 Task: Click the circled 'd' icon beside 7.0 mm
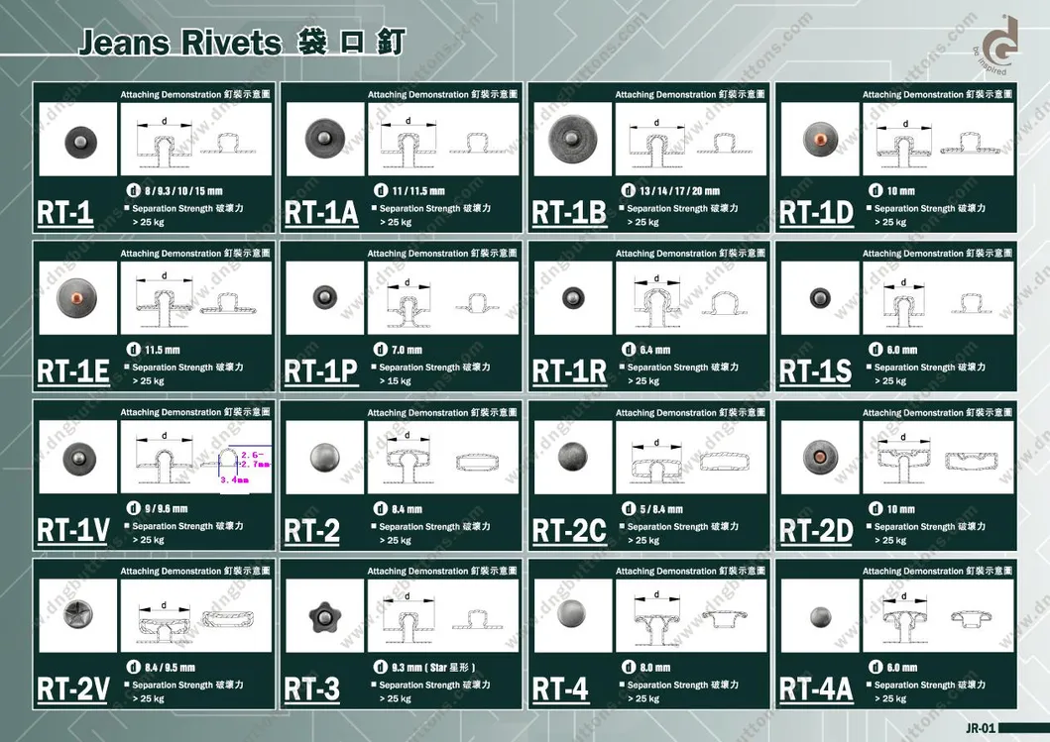pos(380,350)
